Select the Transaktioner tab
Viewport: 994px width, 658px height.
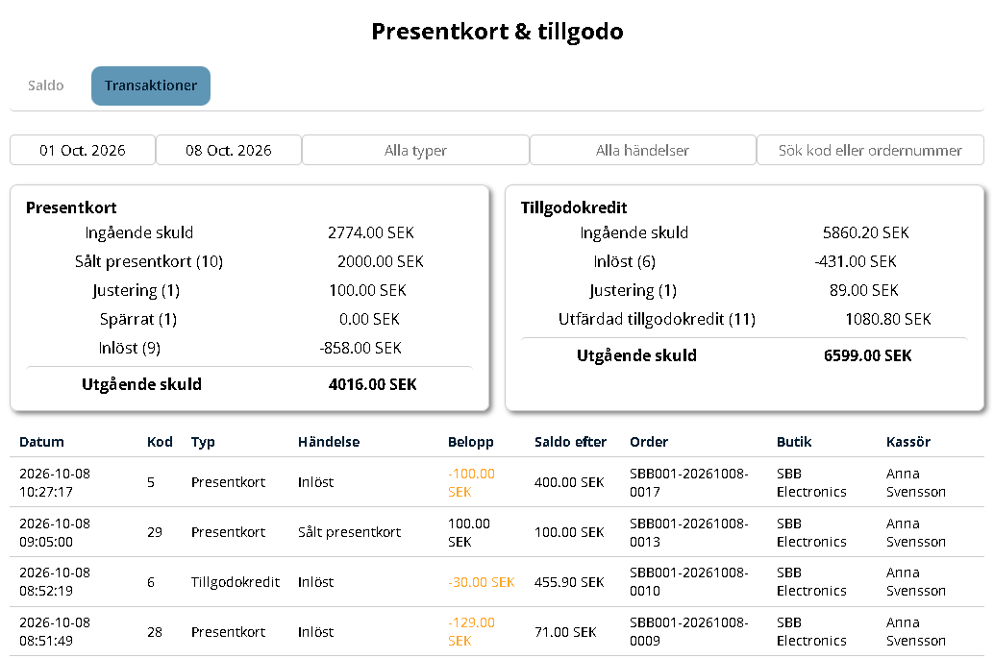tap(151, 85)
